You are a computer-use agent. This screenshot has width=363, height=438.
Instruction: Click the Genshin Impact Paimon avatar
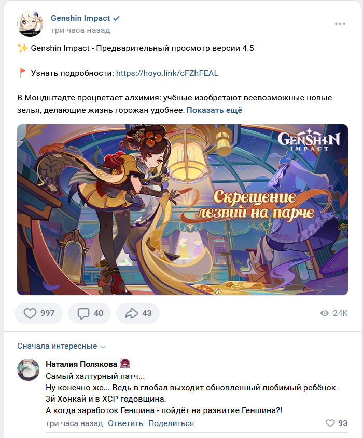[x=30, y=24]
